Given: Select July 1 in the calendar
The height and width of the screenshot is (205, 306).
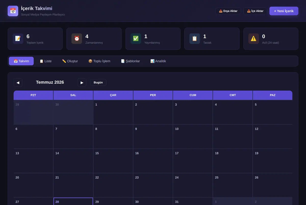Looking at the screenshot, I should click(113, 112).
